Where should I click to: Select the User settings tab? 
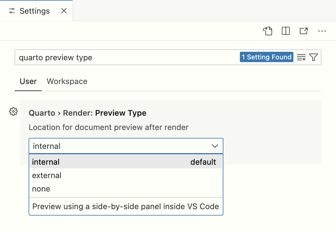point(28,81)
